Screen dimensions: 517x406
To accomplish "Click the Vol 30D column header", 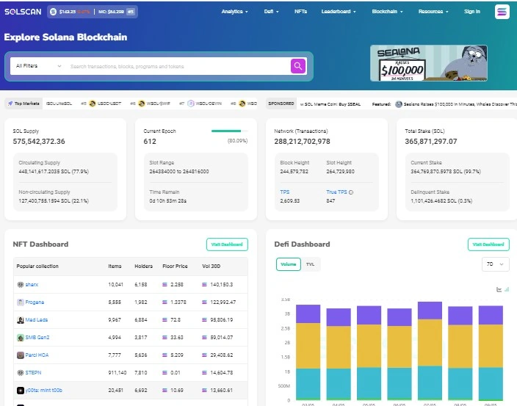I will pos(211,266).
